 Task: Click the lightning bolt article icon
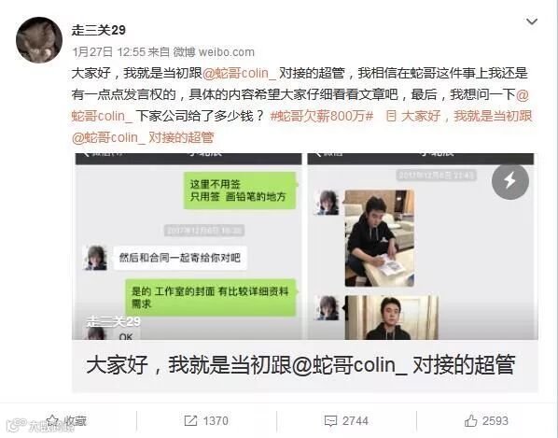pyautogui.click(x=510, y=181)
